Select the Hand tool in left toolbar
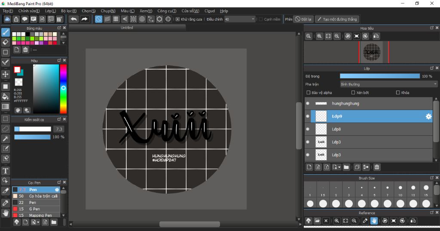 [5, 213]
